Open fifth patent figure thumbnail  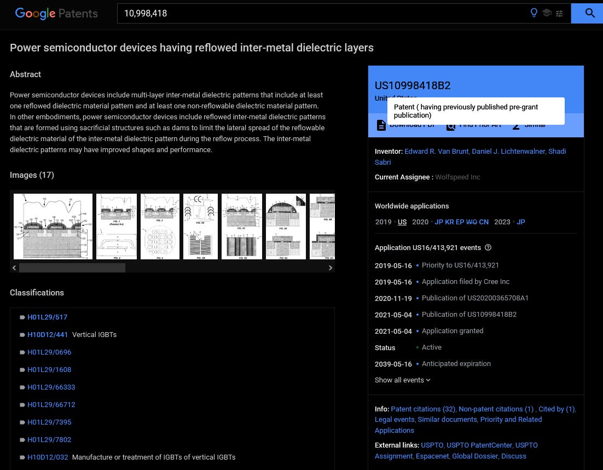click(242, 226)
